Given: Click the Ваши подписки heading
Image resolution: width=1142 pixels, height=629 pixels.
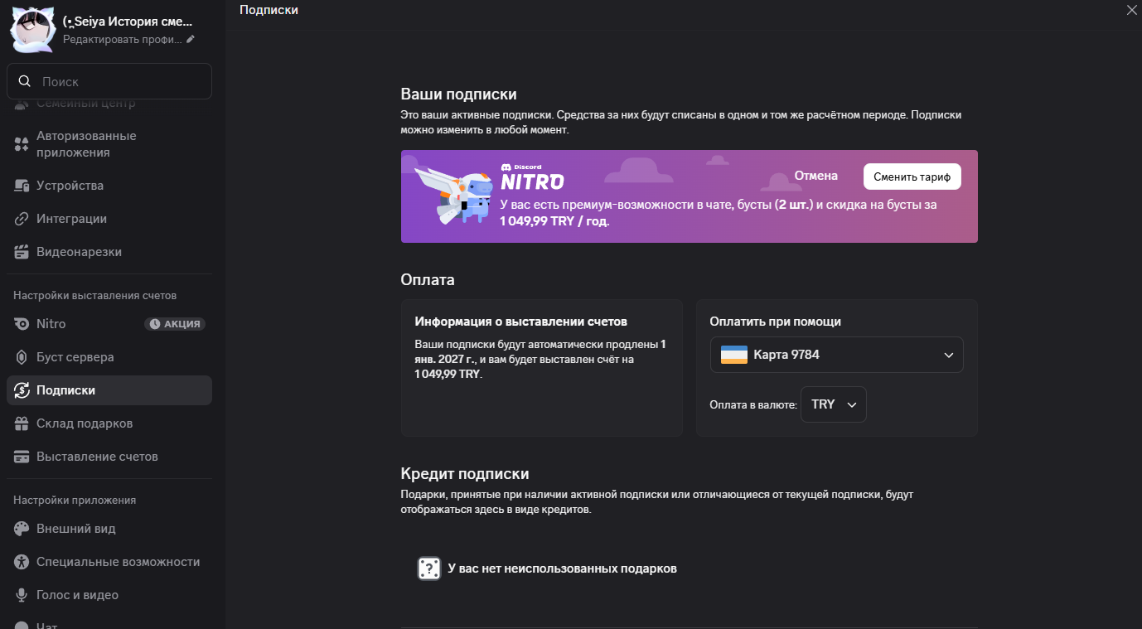Looking at the screenshot, I should pos(459,94).
